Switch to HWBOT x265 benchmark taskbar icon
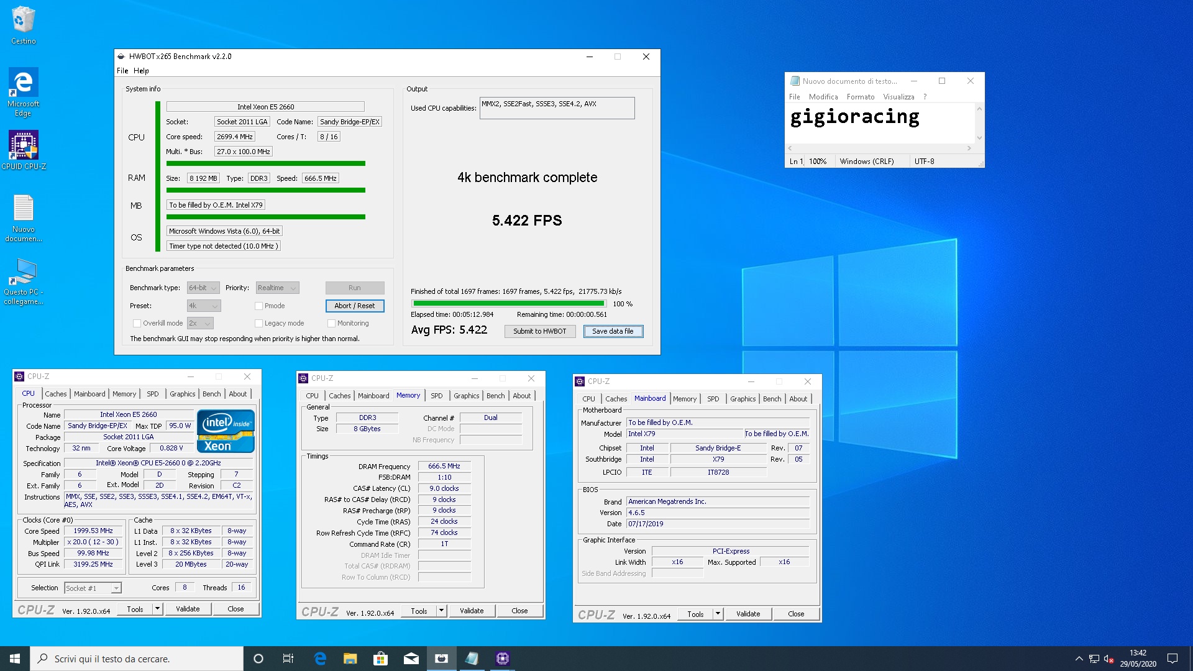The height and width of the screenshot is (671, 1193). coord(441,659)
